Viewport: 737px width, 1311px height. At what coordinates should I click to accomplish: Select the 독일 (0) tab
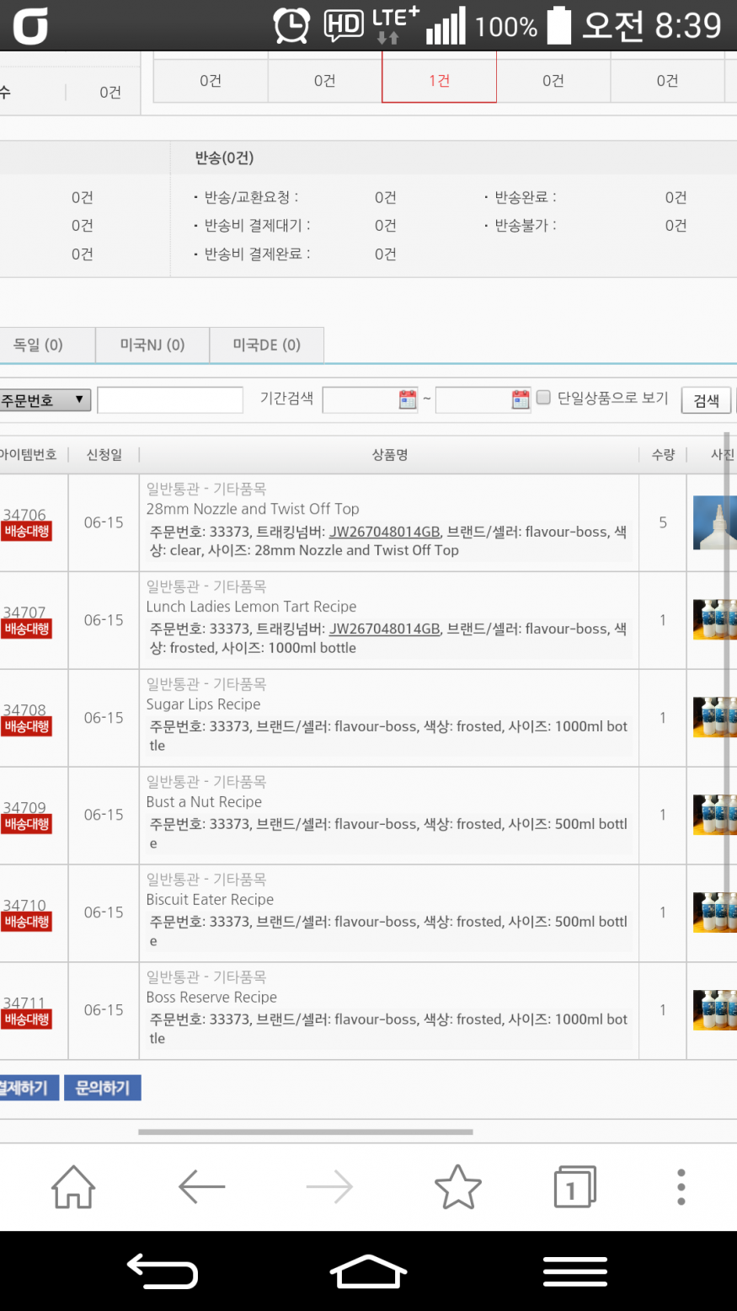point(39,345)
